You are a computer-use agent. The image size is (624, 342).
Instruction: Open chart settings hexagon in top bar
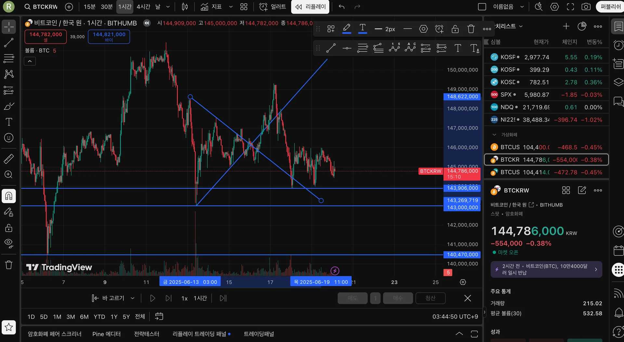click(x=554, y=7)
